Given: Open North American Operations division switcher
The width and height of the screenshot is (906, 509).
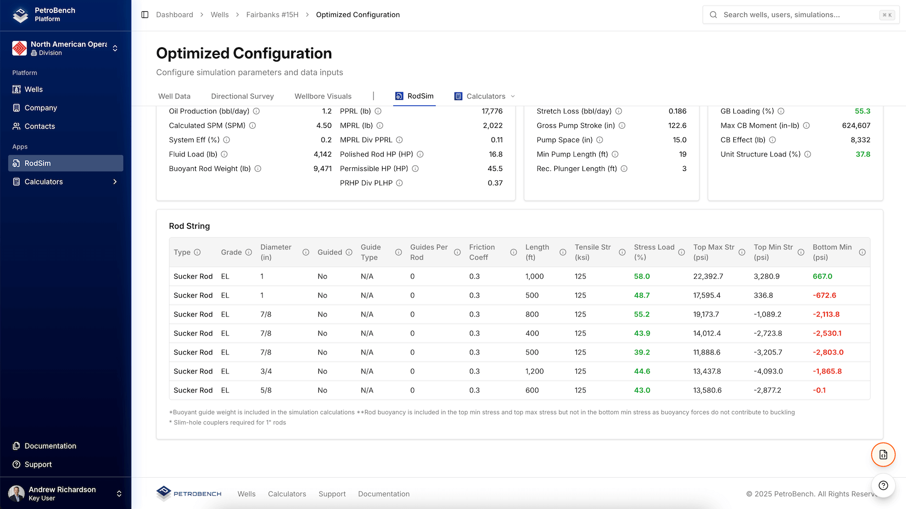Looking at the screenshot, I should 65,48.
